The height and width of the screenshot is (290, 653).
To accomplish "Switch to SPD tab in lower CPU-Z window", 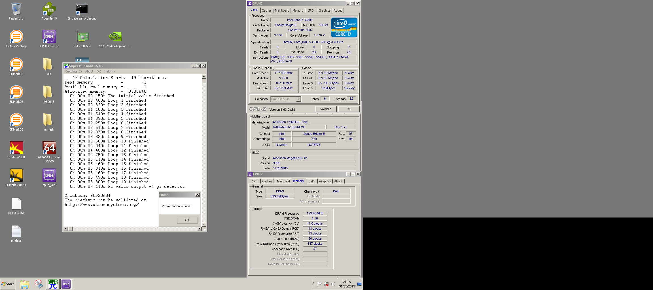I will [x=311, y=181].
